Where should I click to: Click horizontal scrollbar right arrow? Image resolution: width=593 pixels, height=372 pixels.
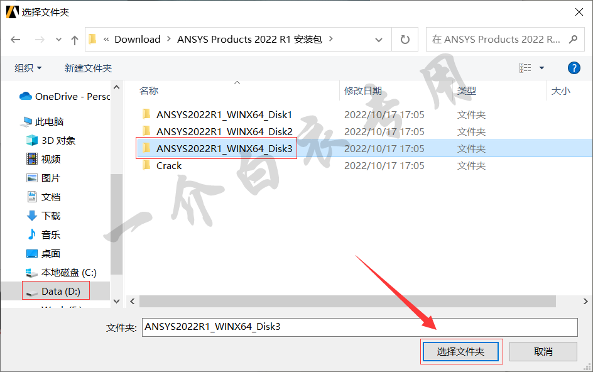585,301
